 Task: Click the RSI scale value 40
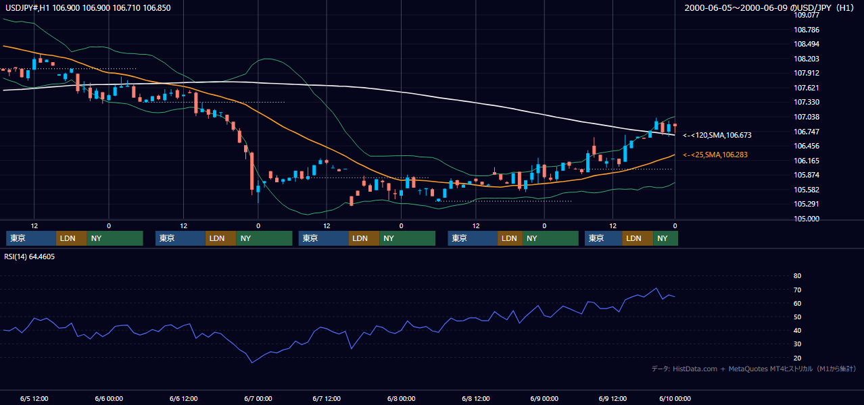(797, 330)
